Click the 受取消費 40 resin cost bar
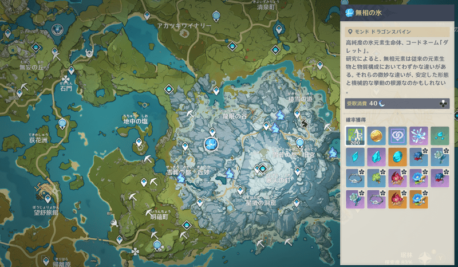 [x=389, y=104]
